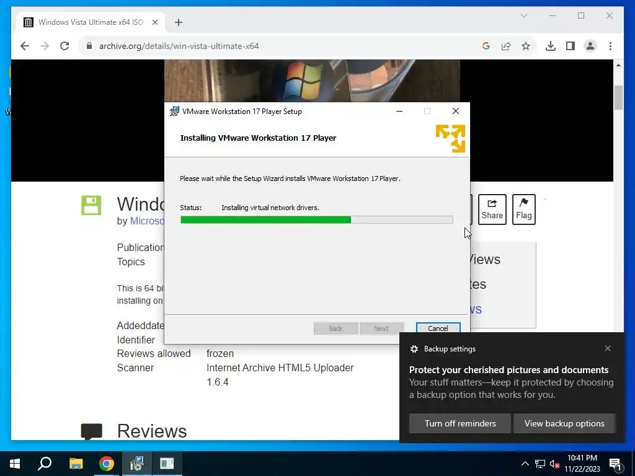Click VMware setup title bar icon
This screenshot has height=476, width=635.
point(174,112)
